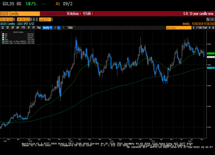Click the GOLD SPOT $/OZ description text
This screenshot has width=215, height=155.
[26, 24]
